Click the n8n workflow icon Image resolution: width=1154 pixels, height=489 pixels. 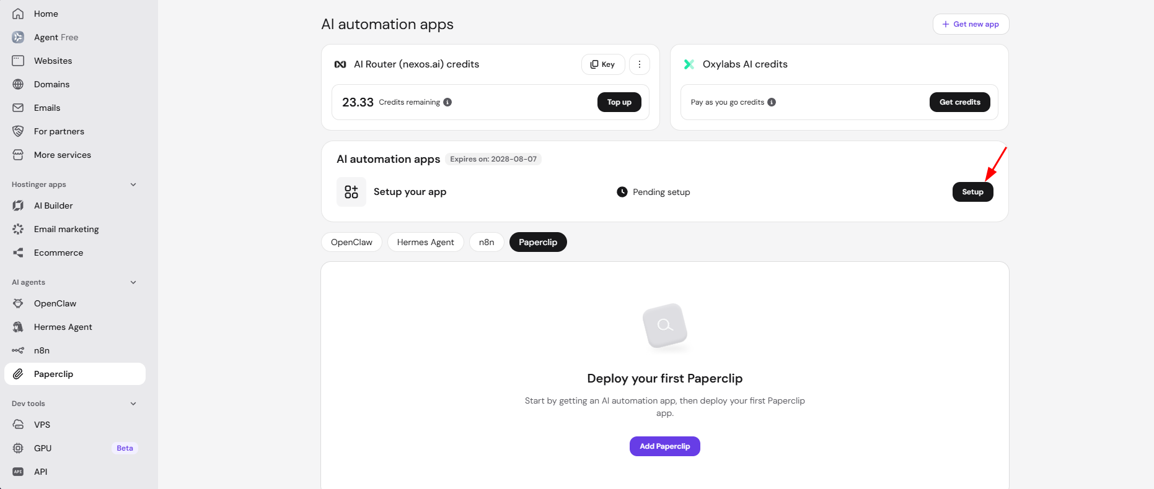[x=18, y=350]
